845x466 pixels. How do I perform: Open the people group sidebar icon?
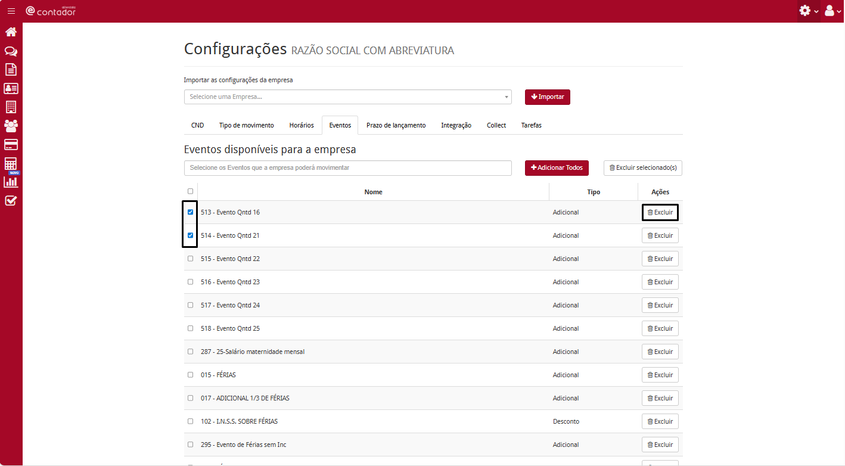pos(11,126)
